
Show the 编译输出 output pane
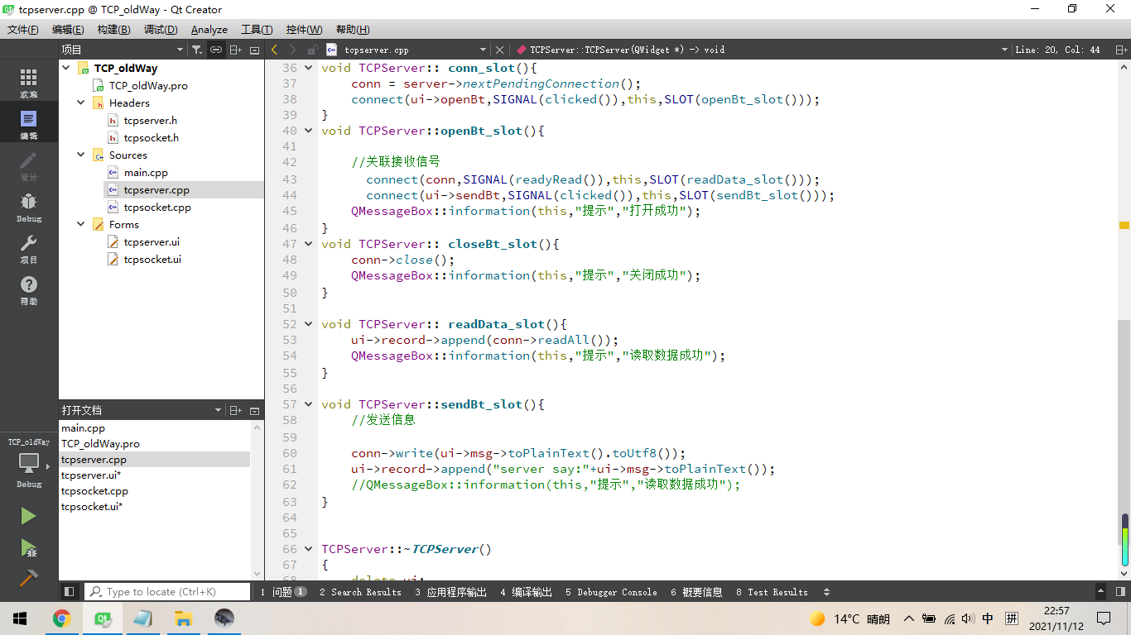tap(526, 592)
